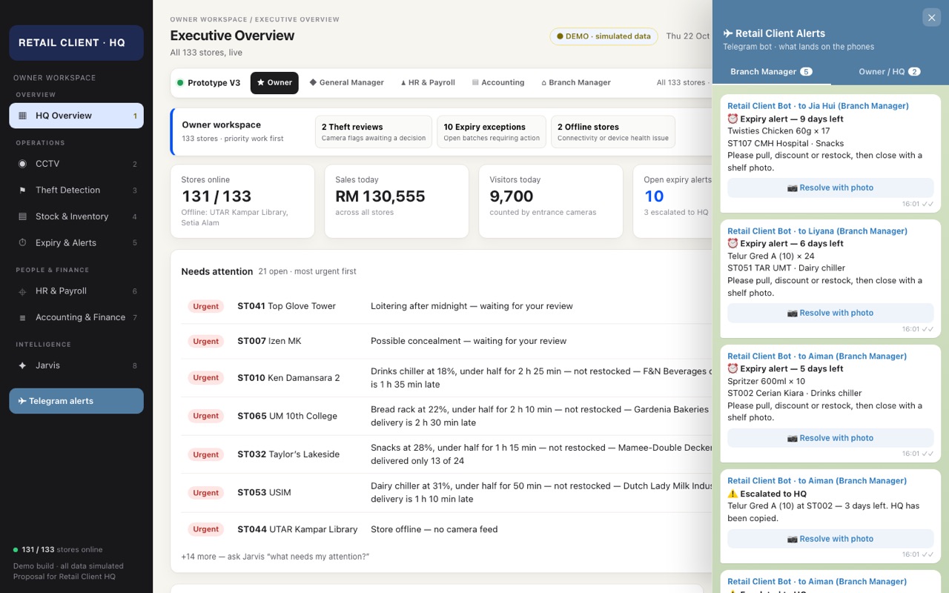
Task: Click the diamond icon beside General Manager
Action: pyautogui.click(x=313, y=83)
